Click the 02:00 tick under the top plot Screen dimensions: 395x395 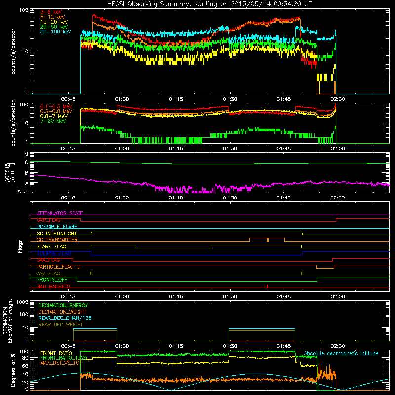point(338,99)
